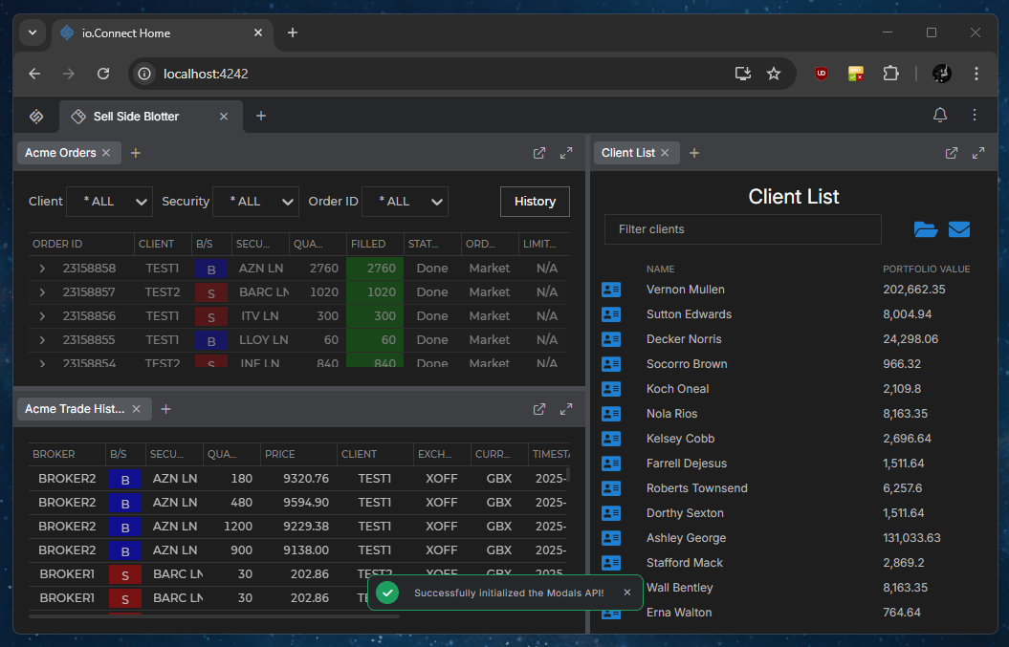The image size is (1009, 647).
Task: Open the uBlock Origin extension
Action: coord(822,74)
